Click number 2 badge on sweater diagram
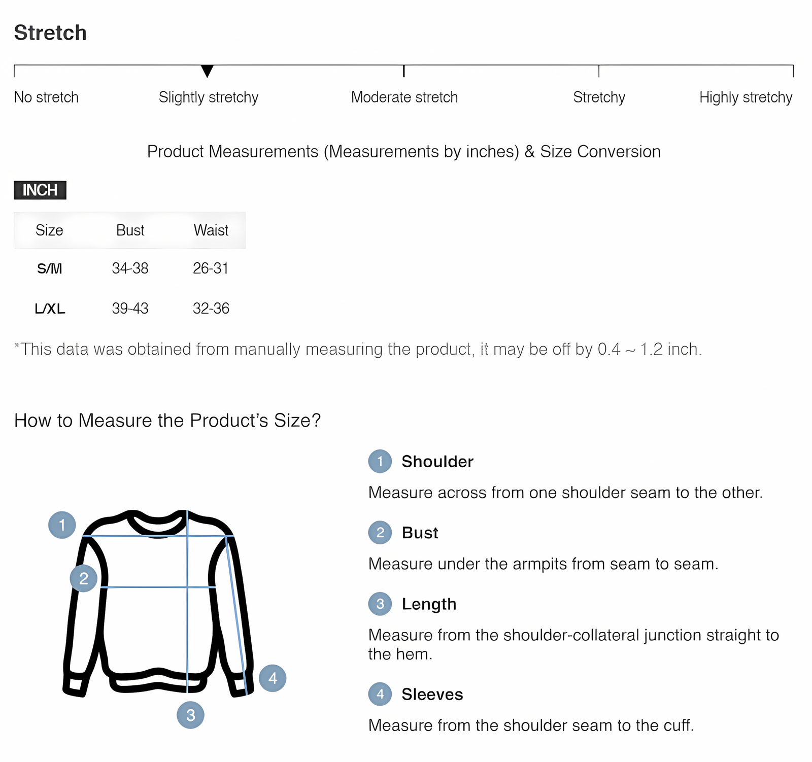The height and width of the screenshot is (762, 812). (x=84, y=578)
